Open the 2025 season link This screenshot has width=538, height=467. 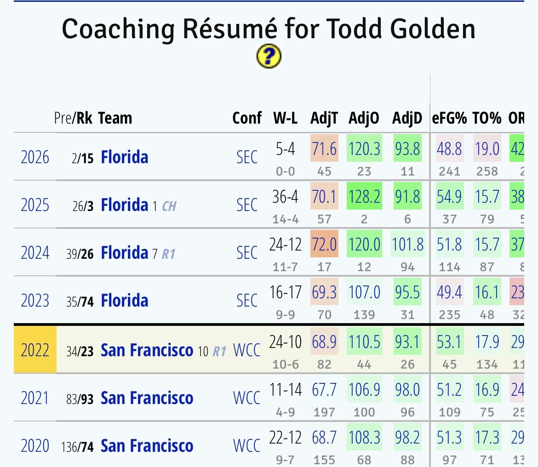coord(35,205)
